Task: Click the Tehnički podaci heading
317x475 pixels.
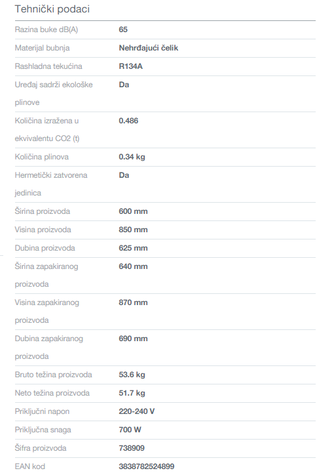Action: click(52, 9)
